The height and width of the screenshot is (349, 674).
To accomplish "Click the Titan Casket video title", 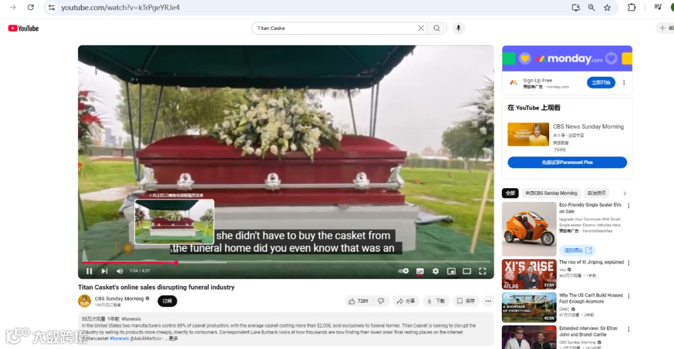I will click(x=156, y=287).
